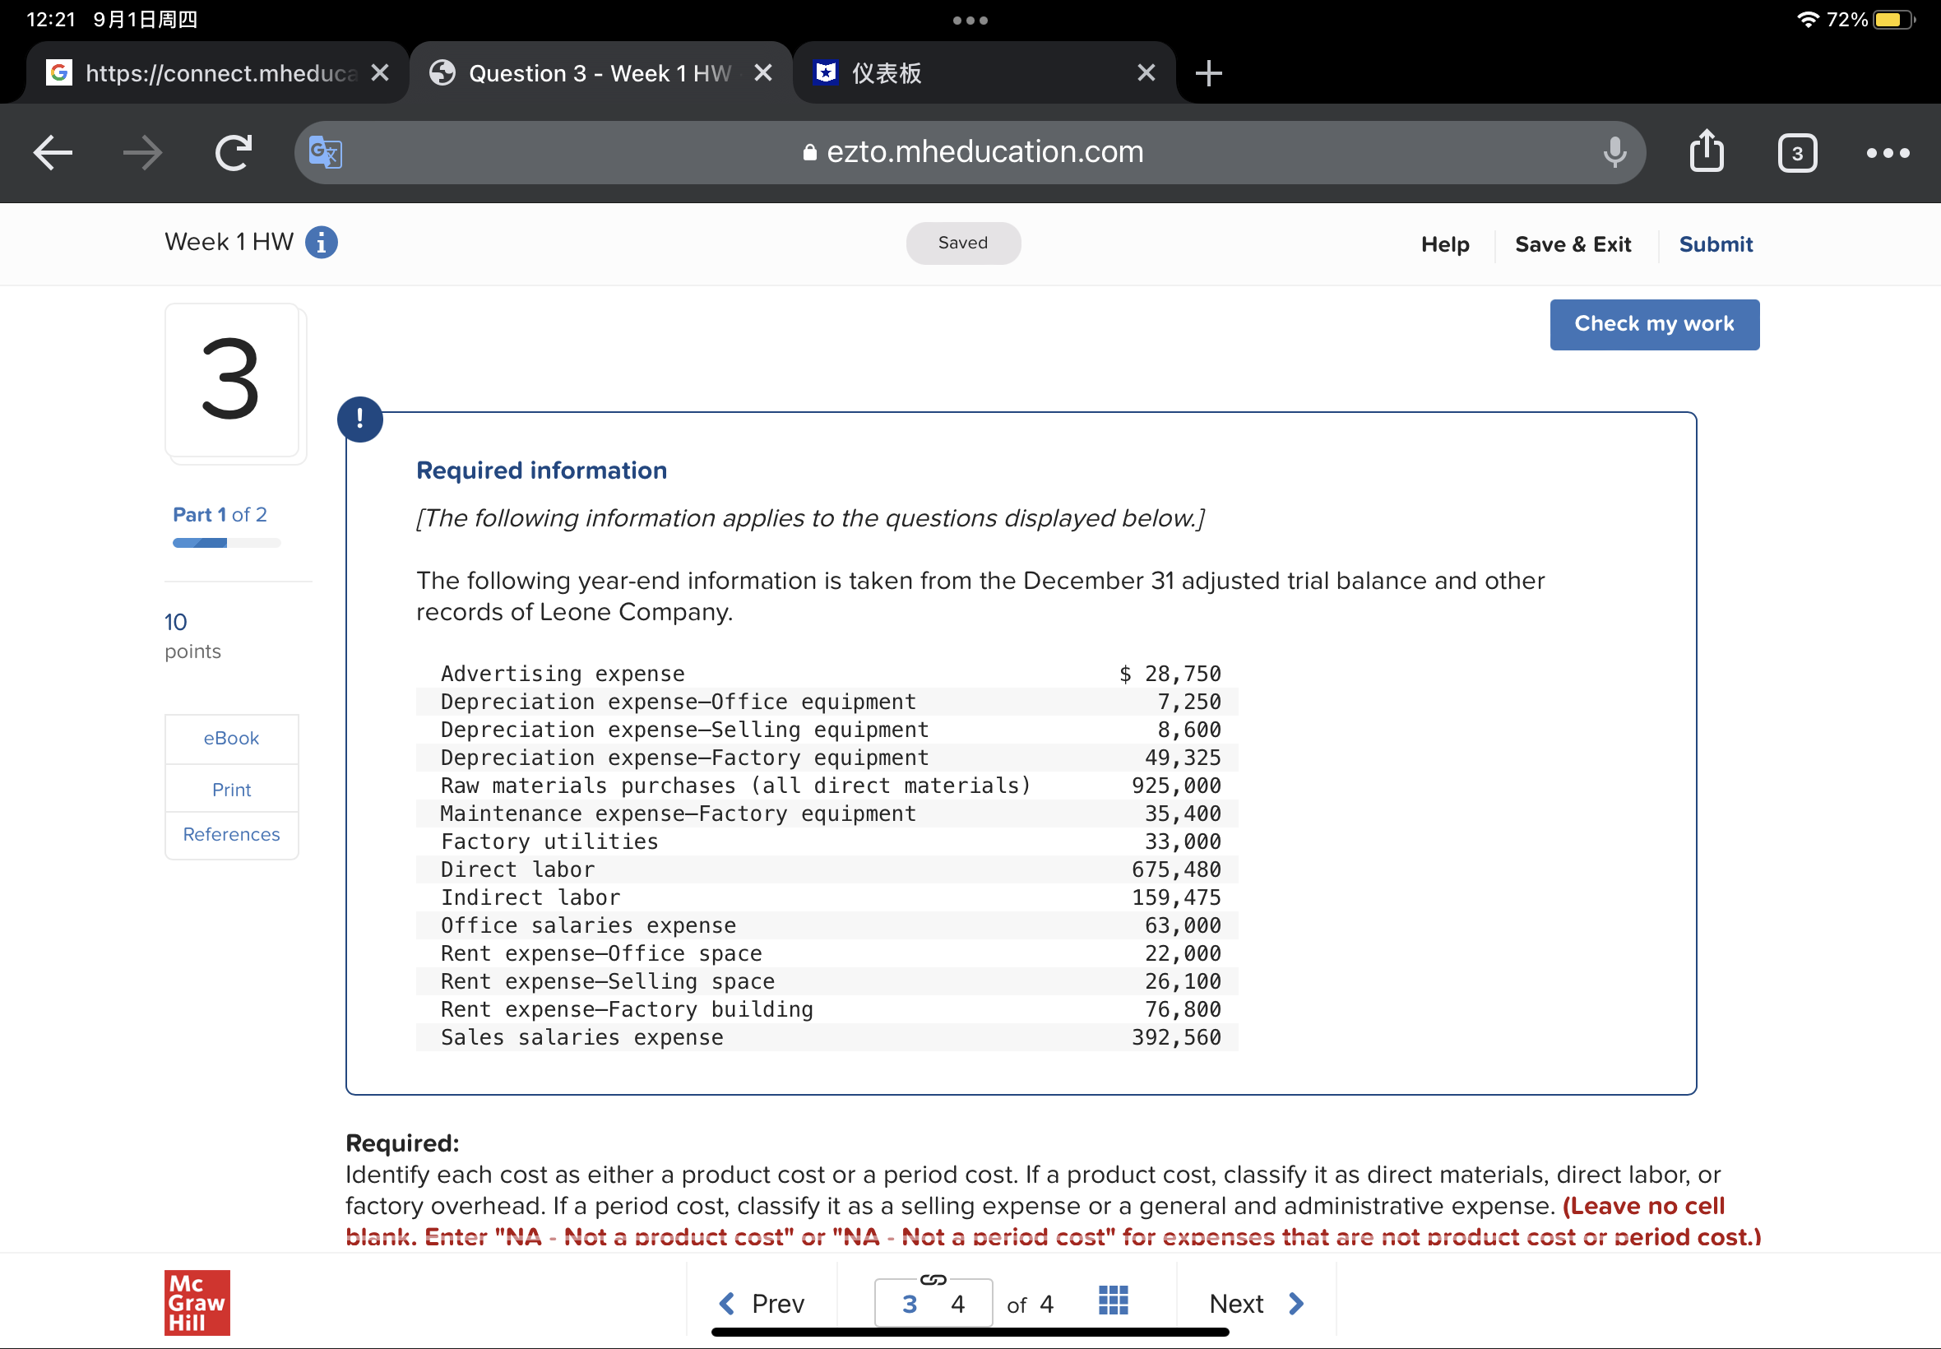The width and height of the screenshot is (1941, 1349).
Task: Tap the browser back arrow
Action: 53,153
